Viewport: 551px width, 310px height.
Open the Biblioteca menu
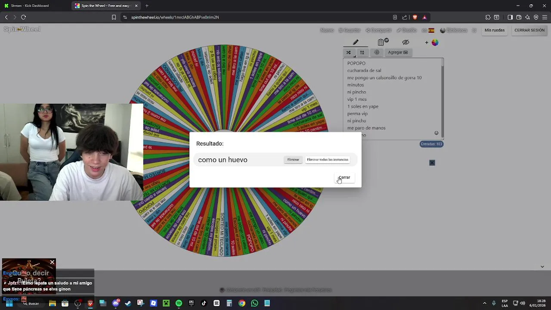click(454, 30)
